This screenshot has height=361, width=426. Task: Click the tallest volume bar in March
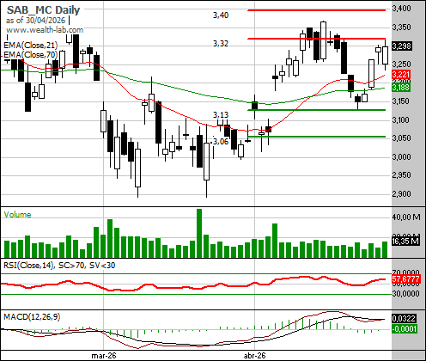pos(199,233)
